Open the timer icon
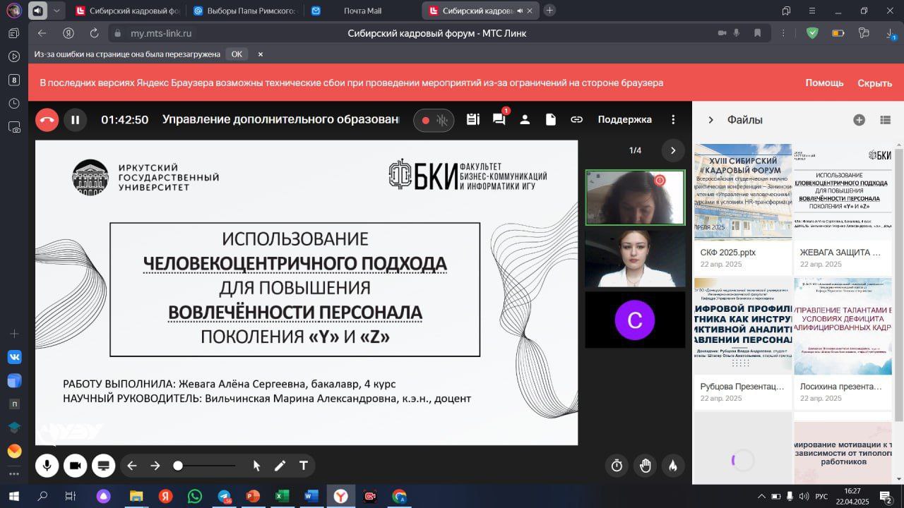Screen dimensions: 904x508 pos(617,466)
